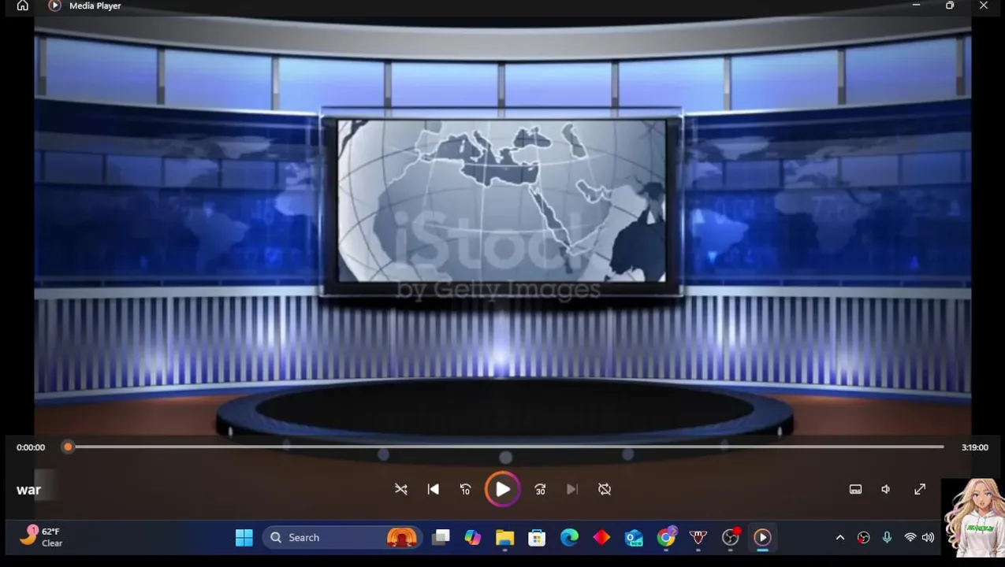Click the Media Player home icon
Viewport: 1005px width, 567px height.
point(23,6)
